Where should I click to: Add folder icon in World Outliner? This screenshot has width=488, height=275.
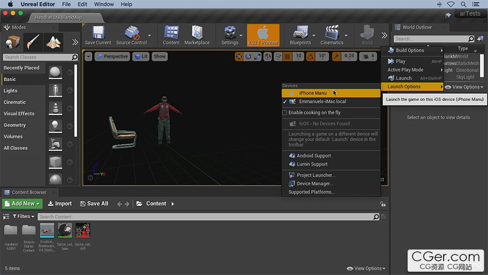480,39
